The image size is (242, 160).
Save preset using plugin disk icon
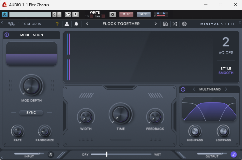[165, 24]
